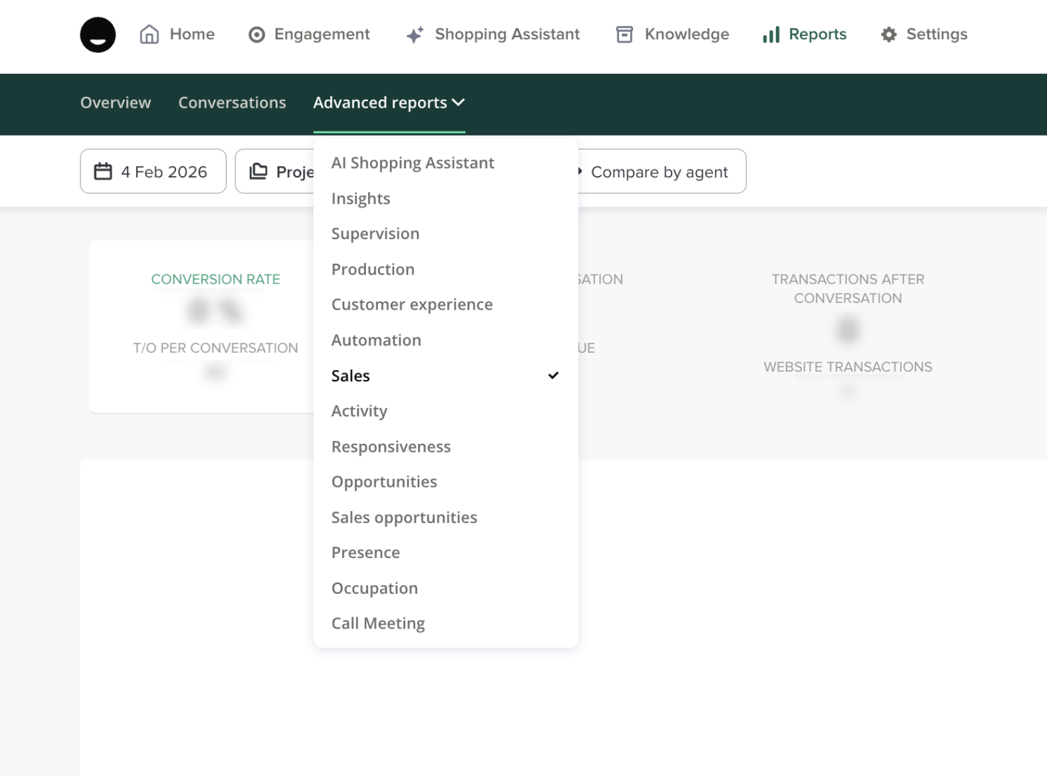Click the Settings gear icon
Screen dimensions: 1047x776
[x=888, y=35]
